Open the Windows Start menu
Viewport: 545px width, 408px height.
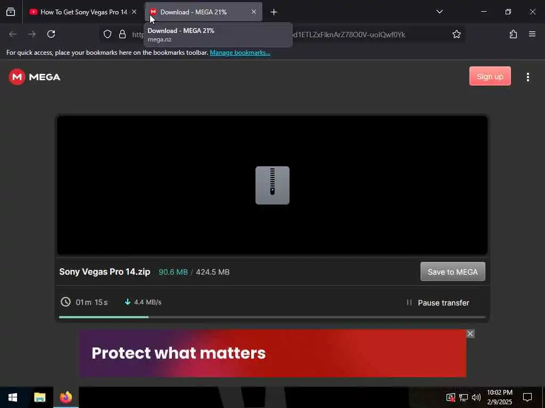(x=13, y=397)
